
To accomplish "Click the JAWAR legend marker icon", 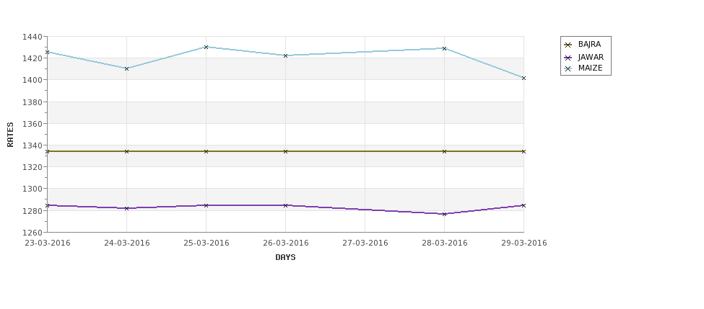I will point(568,58).
